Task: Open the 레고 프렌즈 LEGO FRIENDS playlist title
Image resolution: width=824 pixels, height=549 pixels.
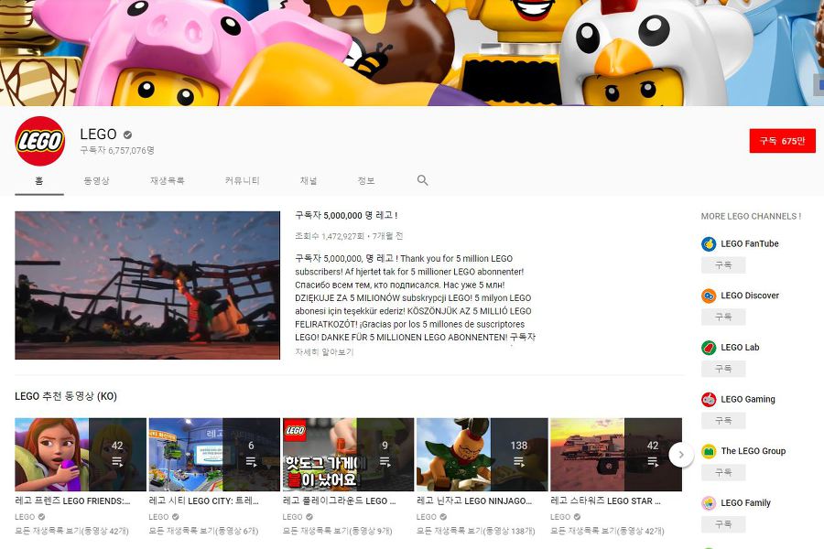Action: (72, 501)
